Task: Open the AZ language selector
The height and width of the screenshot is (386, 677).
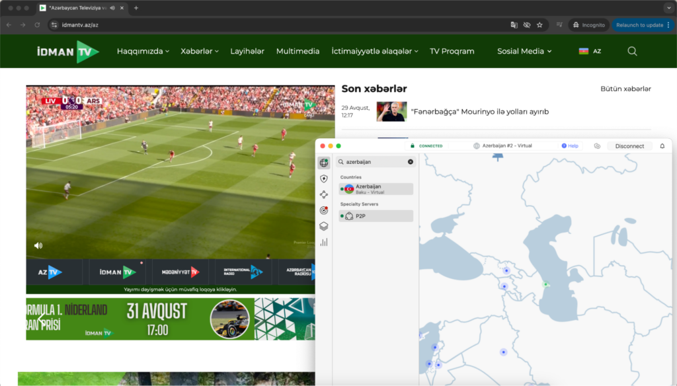Action: pos(590,52)
